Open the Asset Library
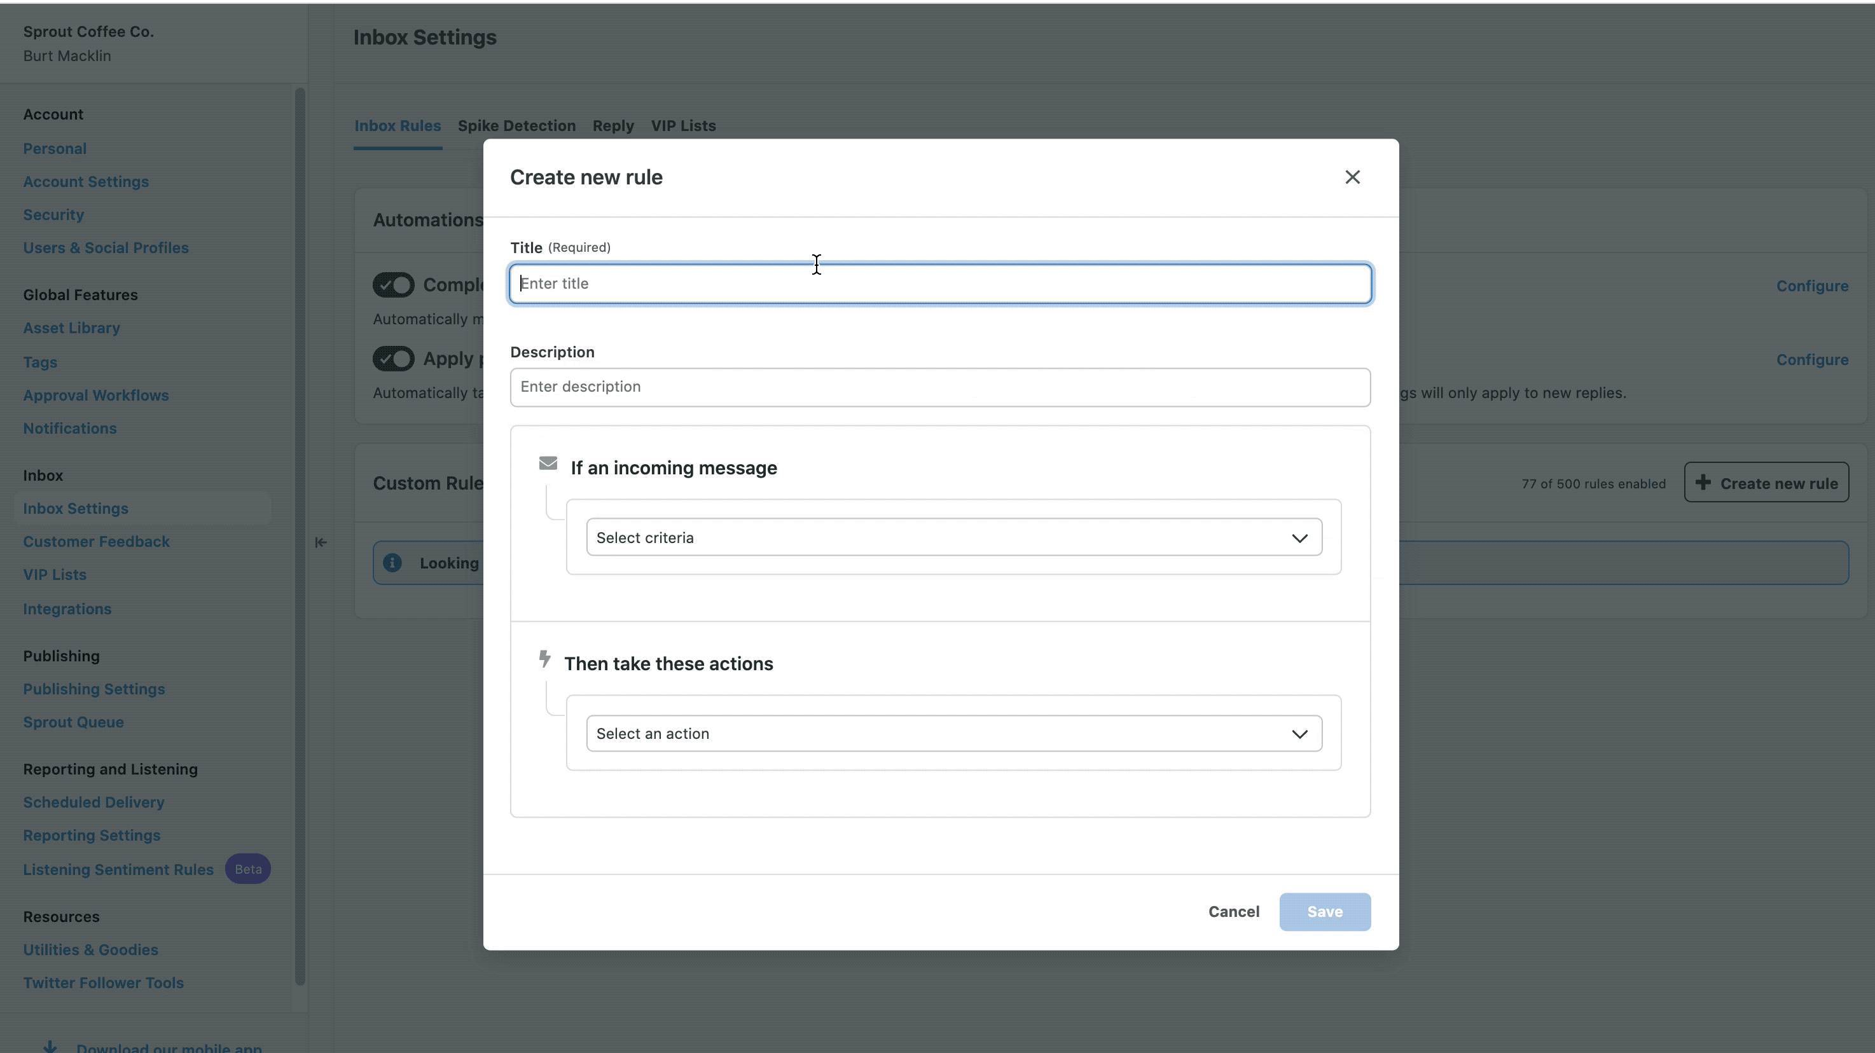This screenshot has height=1053, width=1875. pos(71,328)
